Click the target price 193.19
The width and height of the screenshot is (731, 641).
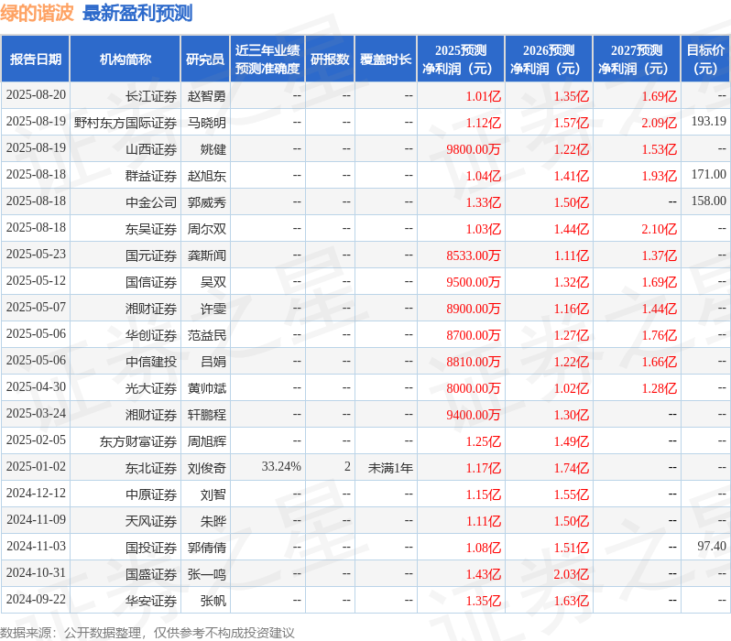pos(709,121)
